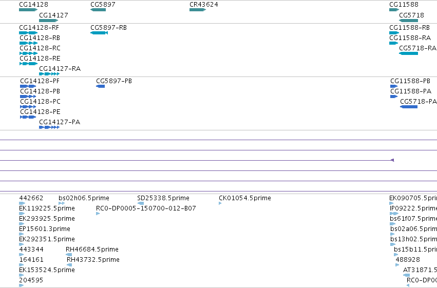Click protein CG14128-PC
This screenshot has height=288, width=437.
(28, 107)
